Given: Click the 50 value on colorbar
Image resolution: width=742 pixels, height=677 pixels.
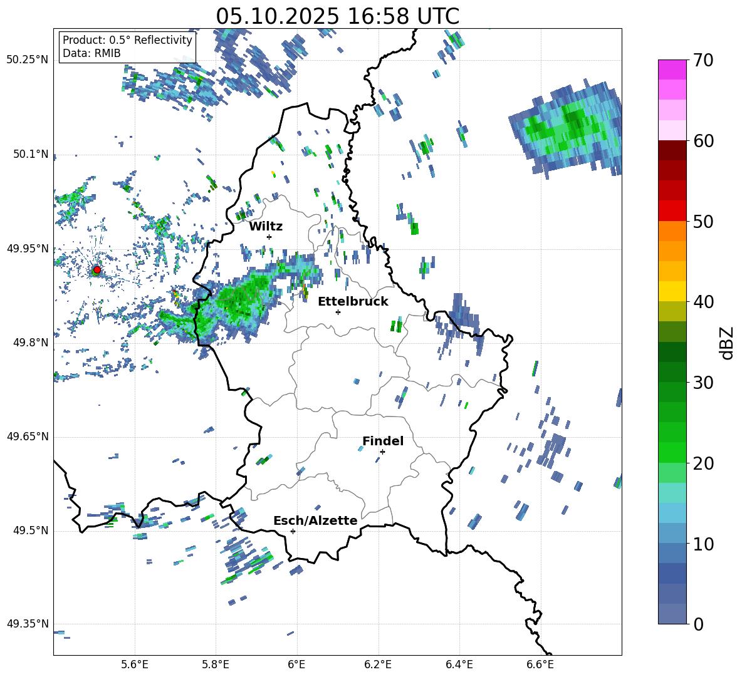Looking at the screenshot, I should click(703, 221).
